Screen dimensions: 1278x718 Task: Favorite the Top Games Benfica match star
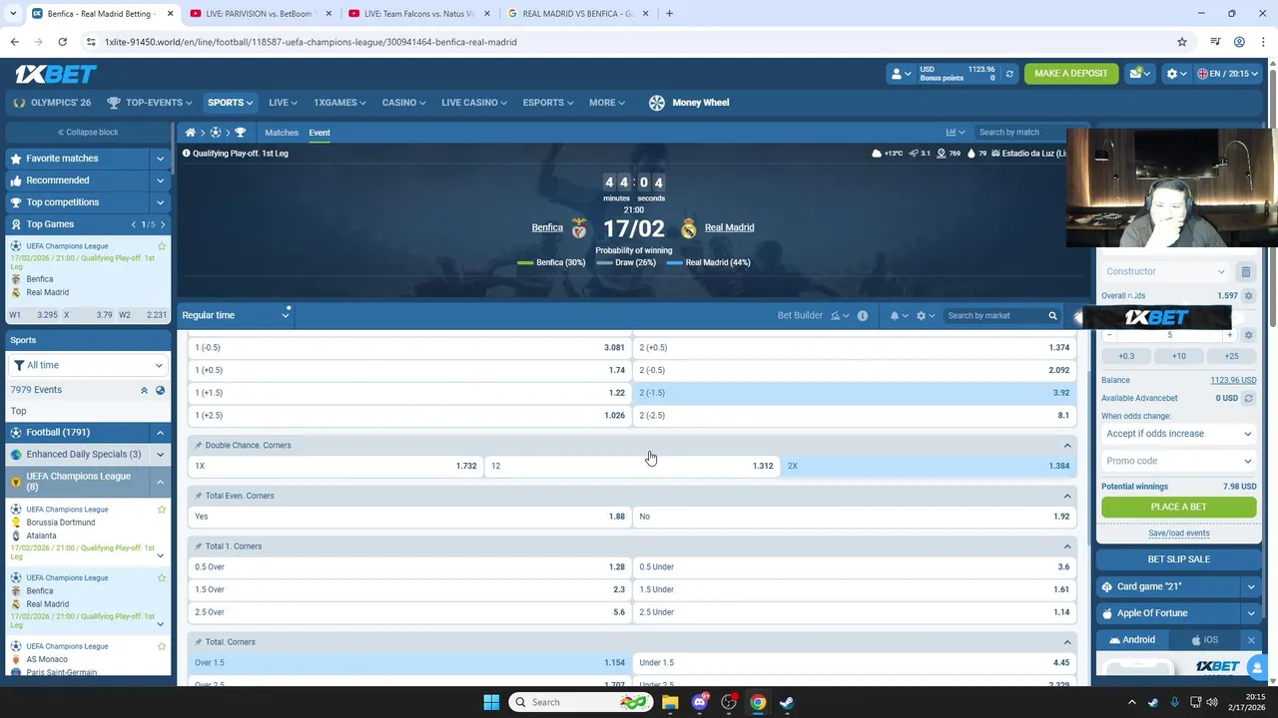coord(162,246)
